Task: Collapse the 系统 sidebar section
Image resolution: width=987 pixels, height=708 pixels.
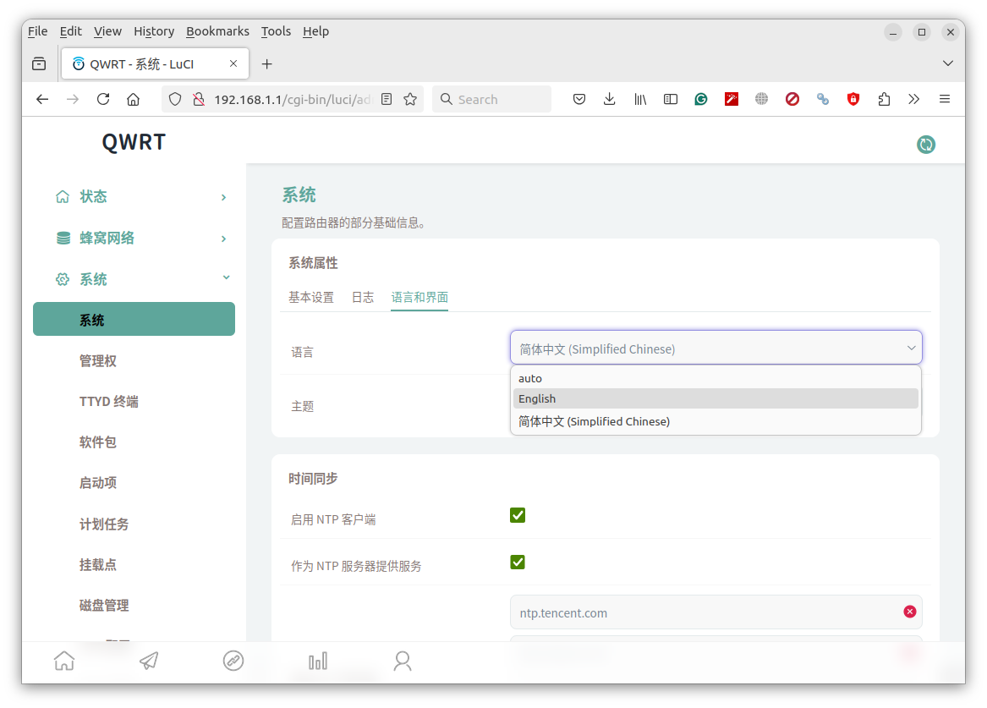Action: [141, 279]
